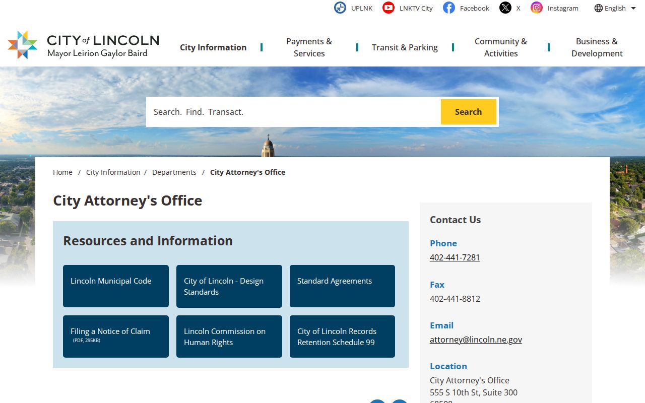
Task: Click the yellow Search button
Action: 469,112
